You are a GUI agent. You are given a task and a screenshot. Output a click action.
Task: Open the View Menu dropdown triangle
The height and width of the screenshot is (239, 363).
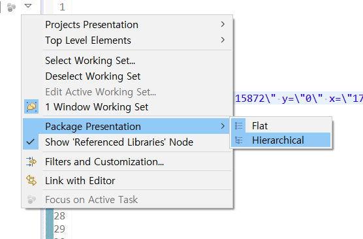(x=28, y=6)
